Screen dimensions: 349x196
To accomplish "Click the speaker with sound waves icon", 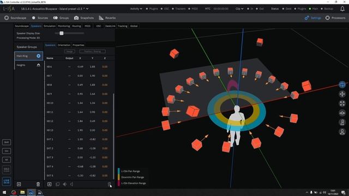I will point(65,184).
